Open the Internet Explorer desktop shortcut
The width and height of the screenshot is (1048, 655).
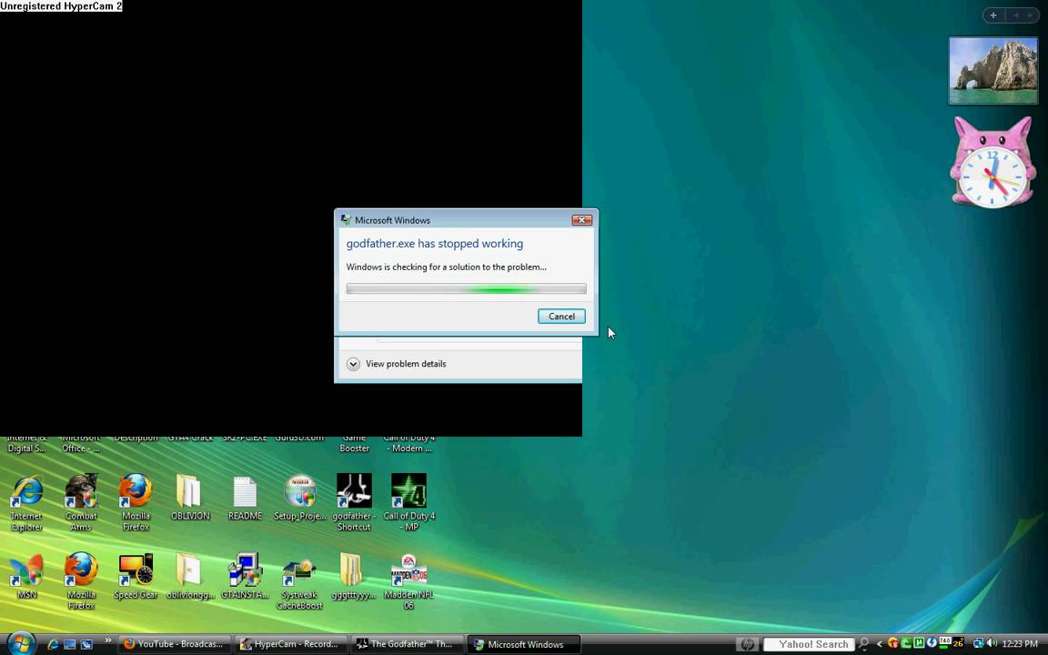pos(26,502)
